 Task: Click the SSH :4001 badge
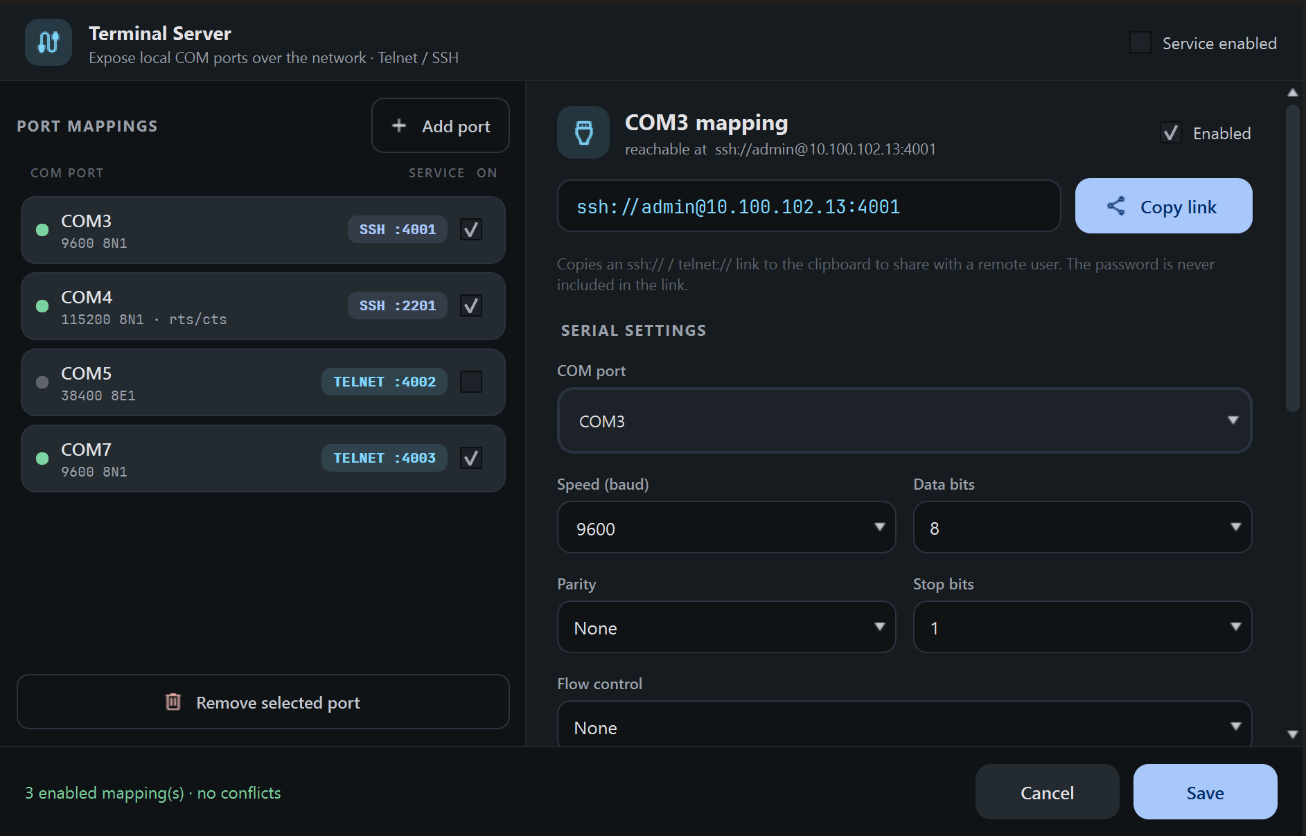tap(398, 229)
